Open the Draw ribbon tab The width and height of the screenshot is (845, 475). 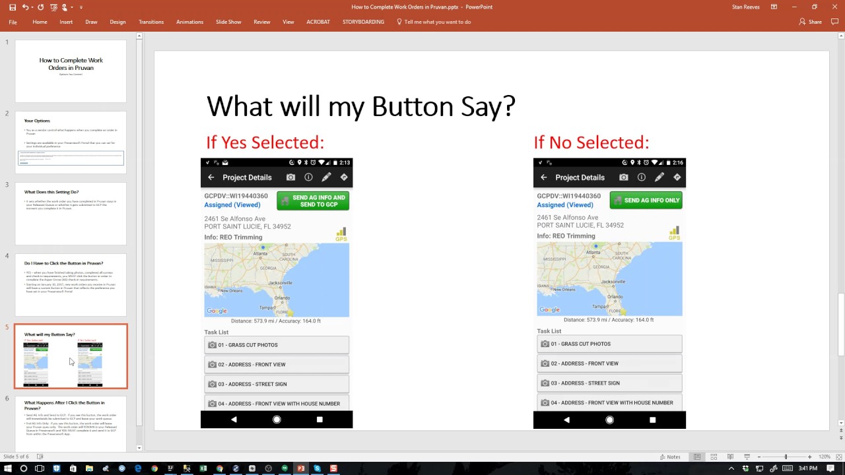(x=91, y=22)
